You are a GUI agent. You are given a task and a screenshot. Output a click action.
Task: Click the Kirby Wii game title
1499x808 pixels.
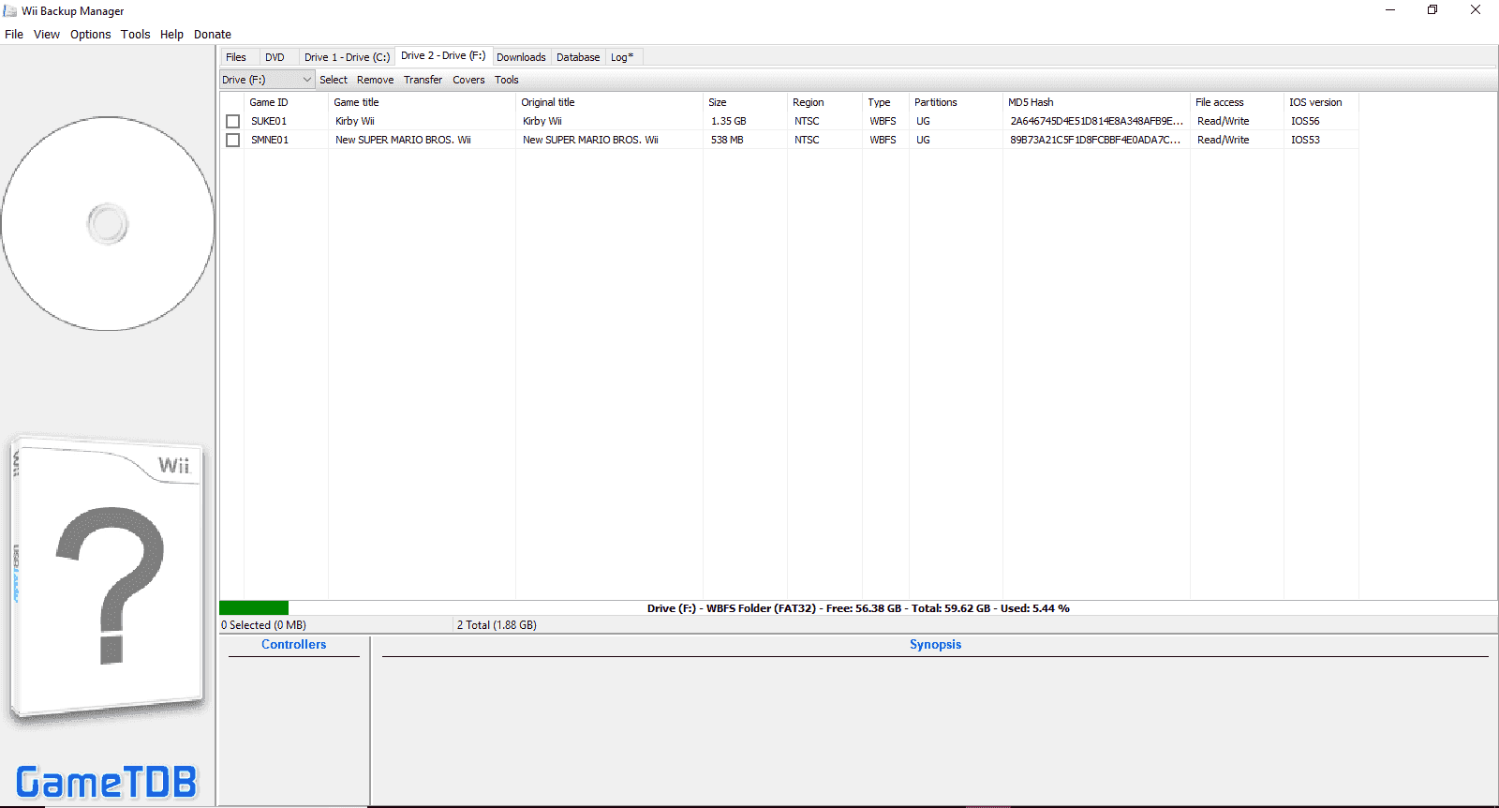[355, 121]
